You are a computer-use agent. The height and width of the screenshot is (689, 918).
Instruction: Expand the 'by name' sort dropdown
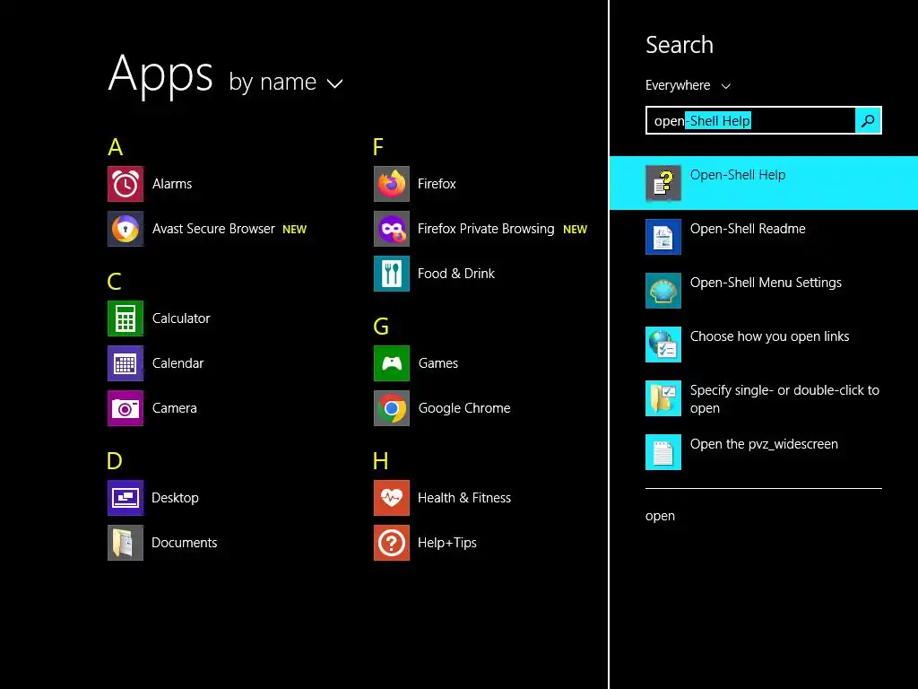tap(286, 82)
